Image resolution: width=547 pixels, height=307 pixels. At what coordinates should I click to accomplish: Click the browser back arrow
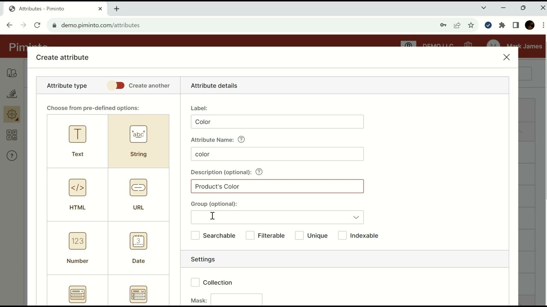(9, 25)
